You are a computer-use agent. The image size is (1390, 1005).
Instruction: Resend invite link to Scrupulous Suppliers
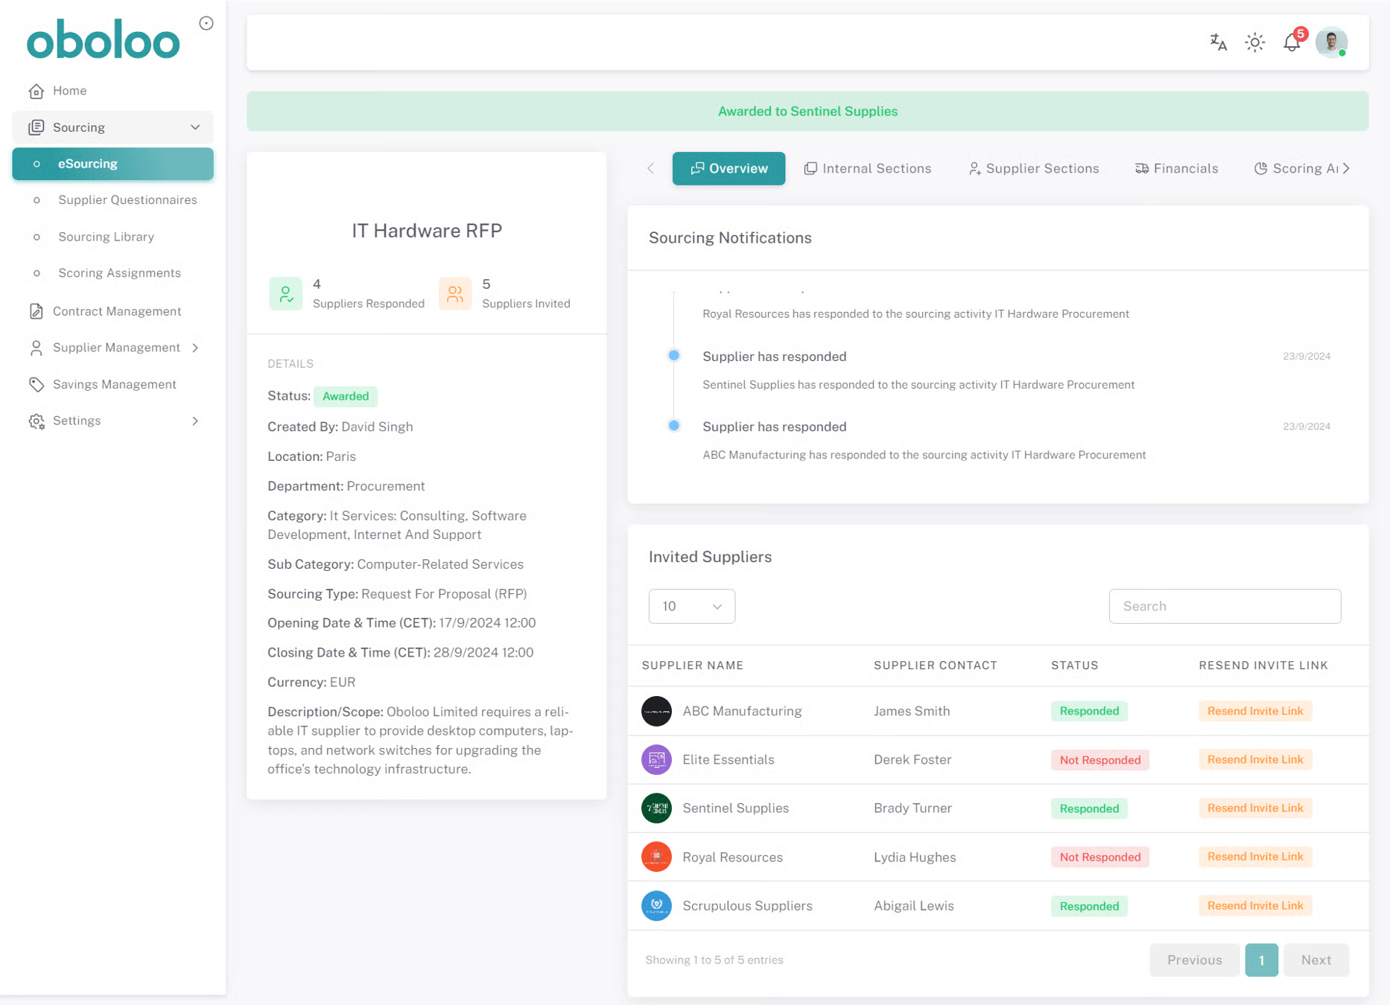1255,906
